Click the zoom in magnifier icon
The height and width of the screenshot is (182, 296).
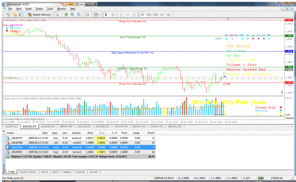click(72, 15)
